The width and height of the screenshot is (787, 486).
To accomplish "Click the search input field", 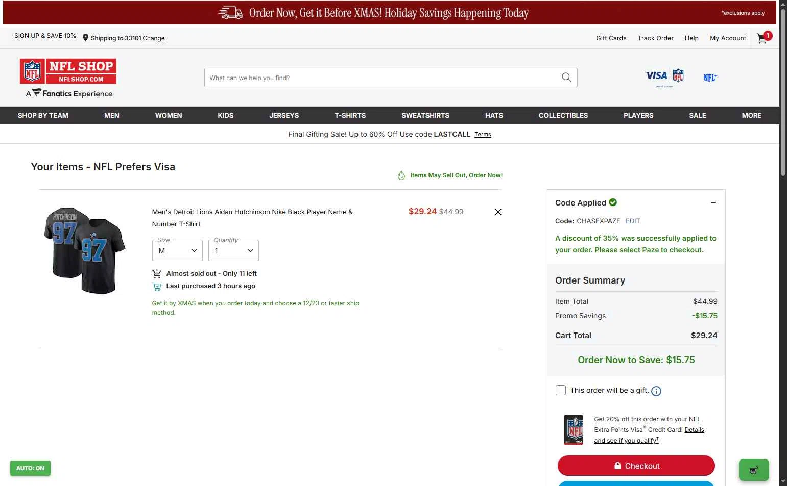I will (383, 78).
